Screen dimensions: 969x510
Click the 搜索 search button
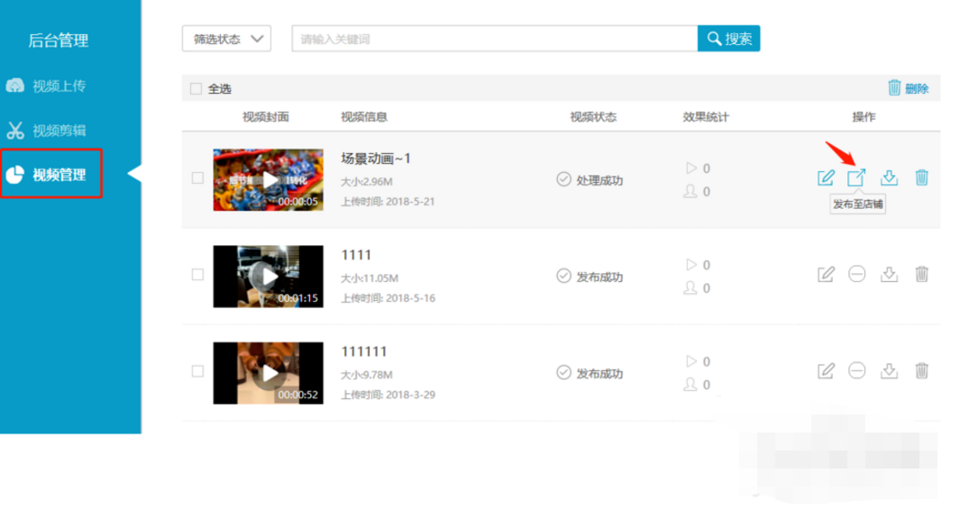(728, 39)
